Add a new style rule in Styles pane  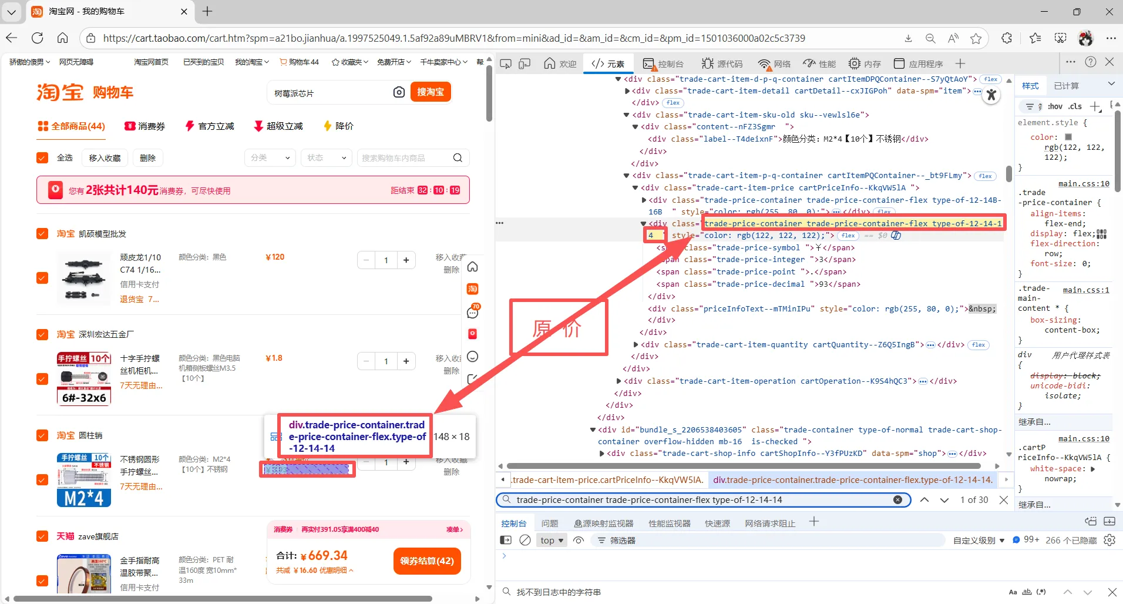click(1095, 106)
